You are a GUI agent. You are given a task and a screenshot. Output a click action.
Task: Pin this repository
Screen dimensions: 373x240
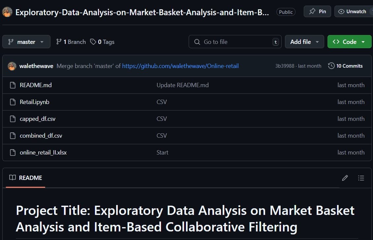click(x=317, y=12)
